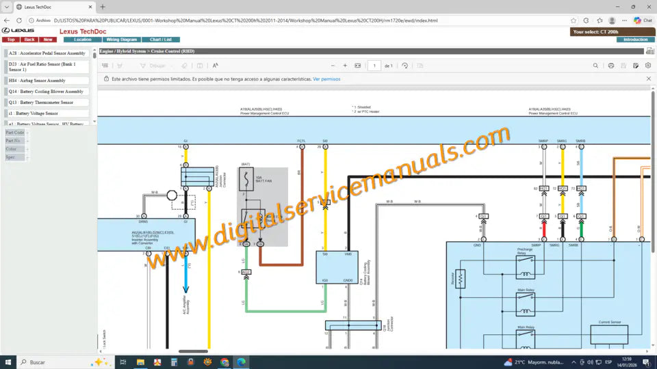Click the print icon beside breadcrumb bar
The image size is (657, 369).
tap(650, 51)
